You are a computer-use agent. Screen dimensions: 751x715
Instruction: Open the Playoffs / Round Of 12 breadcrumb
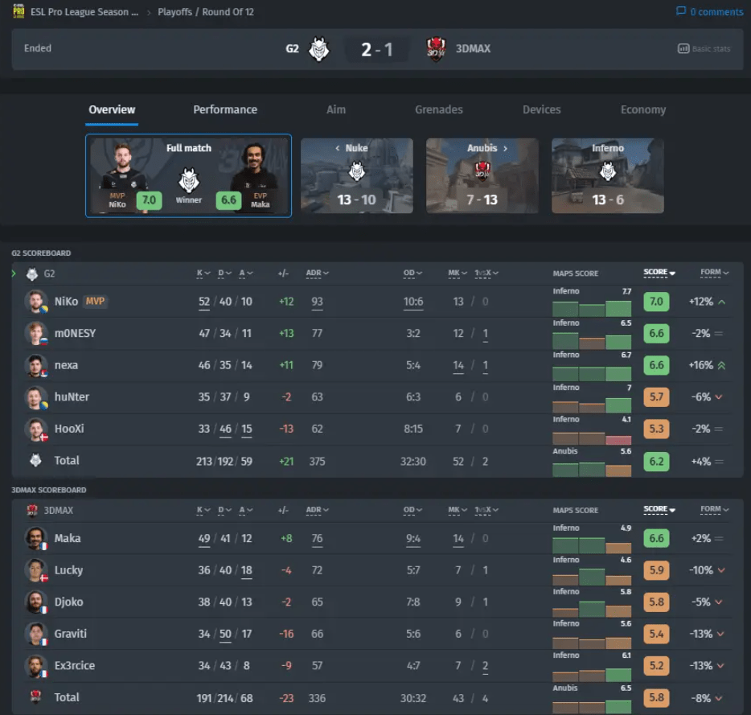[x=206, y=12]
